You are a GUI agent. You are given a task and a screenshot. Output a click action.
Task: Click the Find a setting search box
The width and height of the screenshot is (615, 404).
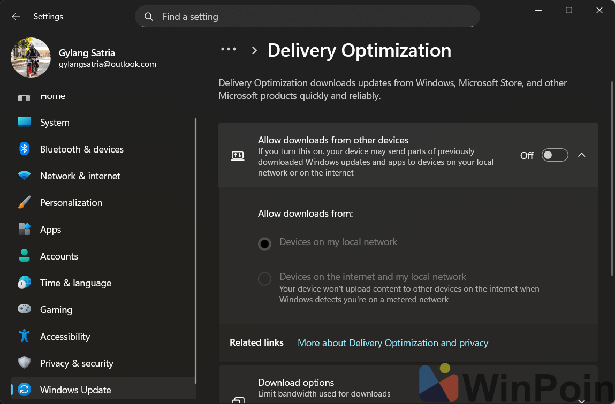pyautogui.click(x=307, y=17)
